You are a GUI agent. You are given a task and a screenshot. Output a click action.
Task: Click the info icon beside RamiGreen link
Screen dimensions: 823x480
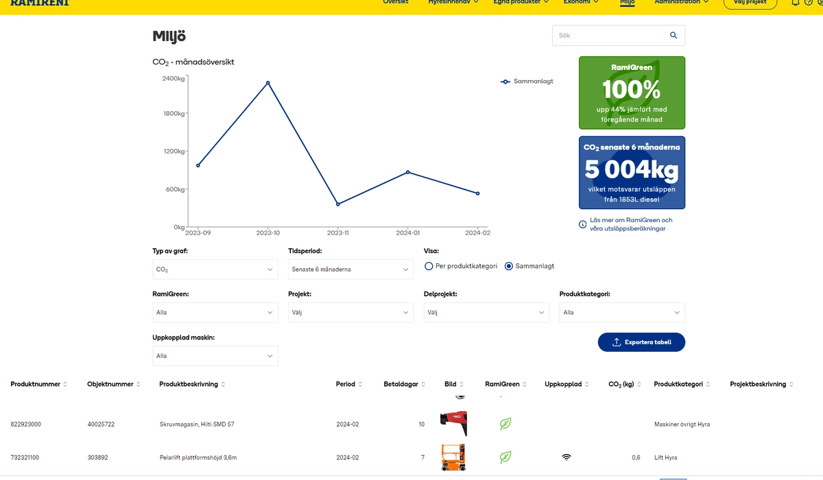(583, 224)
